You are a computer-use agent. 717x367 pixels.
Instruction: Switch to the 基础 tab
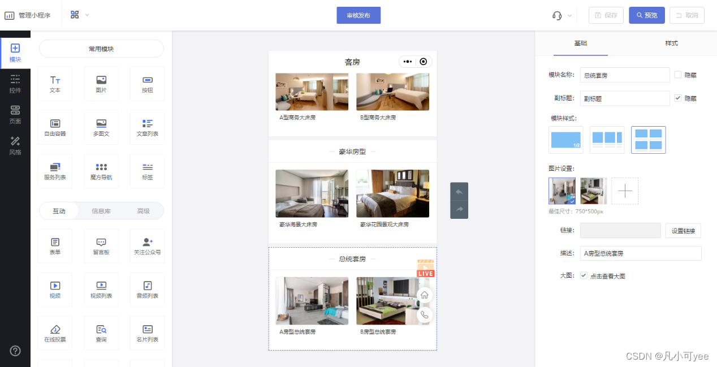(581, 43)
